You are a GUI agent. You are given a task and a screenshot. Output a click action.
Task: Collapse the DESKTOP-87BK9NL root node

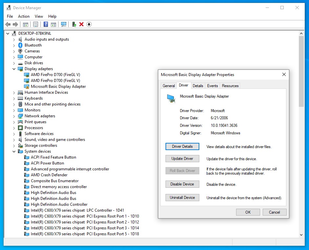(8, 34)
